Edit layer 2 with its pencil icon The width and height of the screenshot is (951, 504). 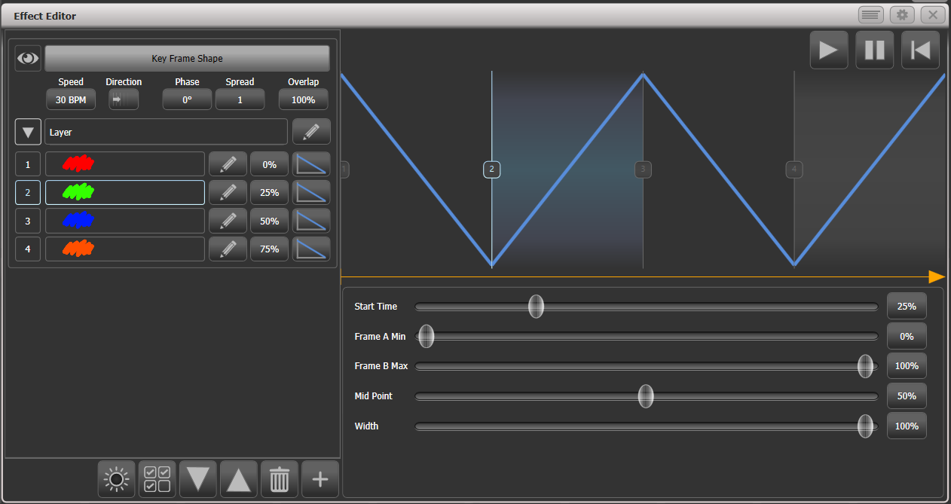pyautogui.click(x=228, y=192)
